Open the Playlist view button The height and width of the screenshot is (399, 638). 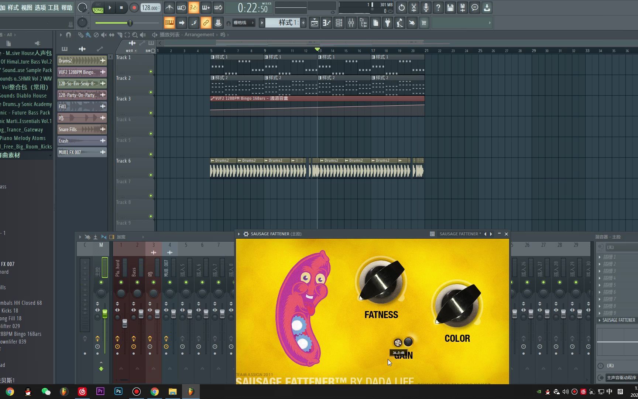[x=314, y=23]
